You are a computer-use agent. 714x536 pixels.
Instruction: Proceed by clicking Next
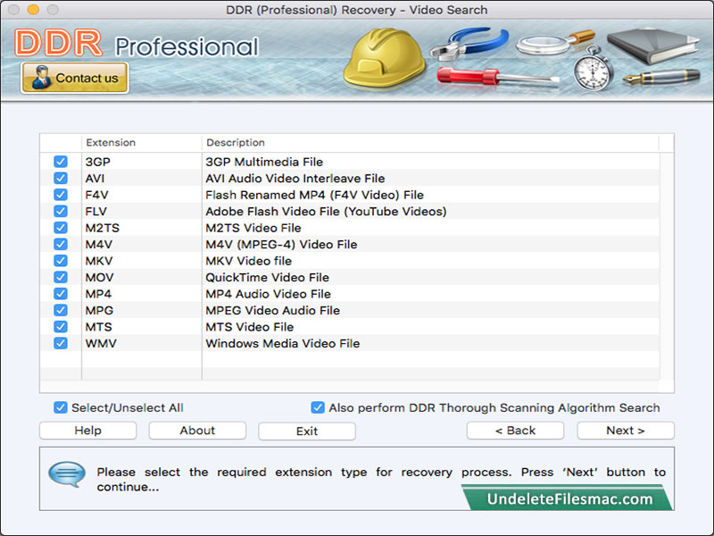click(x=625, y=431)
